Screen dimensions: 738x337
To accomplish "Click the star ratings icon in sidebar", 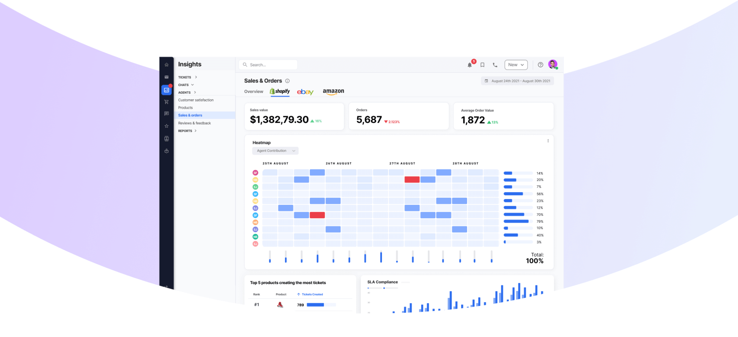I will click(166, 126).
